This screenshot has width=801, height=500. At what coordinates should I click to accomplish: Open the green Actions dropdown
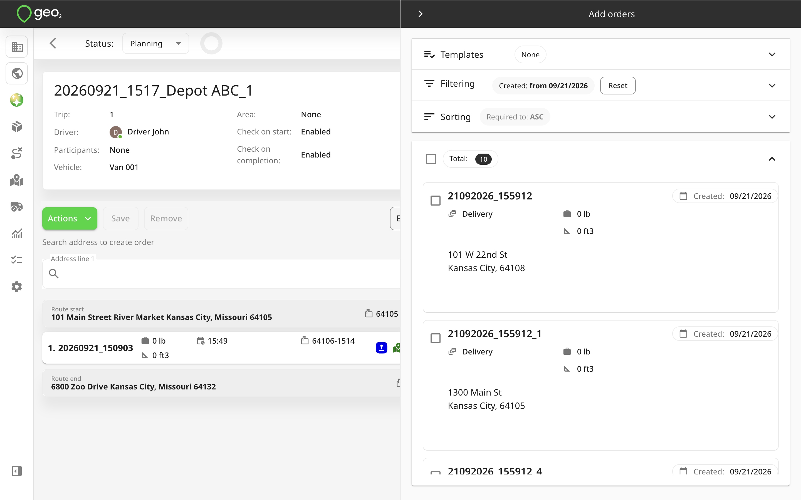tap(70, 219)
